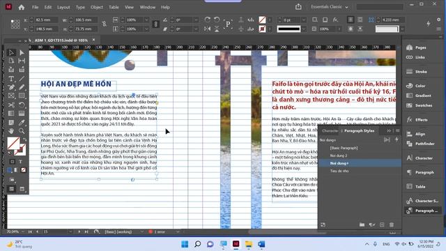The height and width of the screenshot is (251, 446).
Task: Select the Gradient Swatch tool
Action: click(x=11, y=114)
